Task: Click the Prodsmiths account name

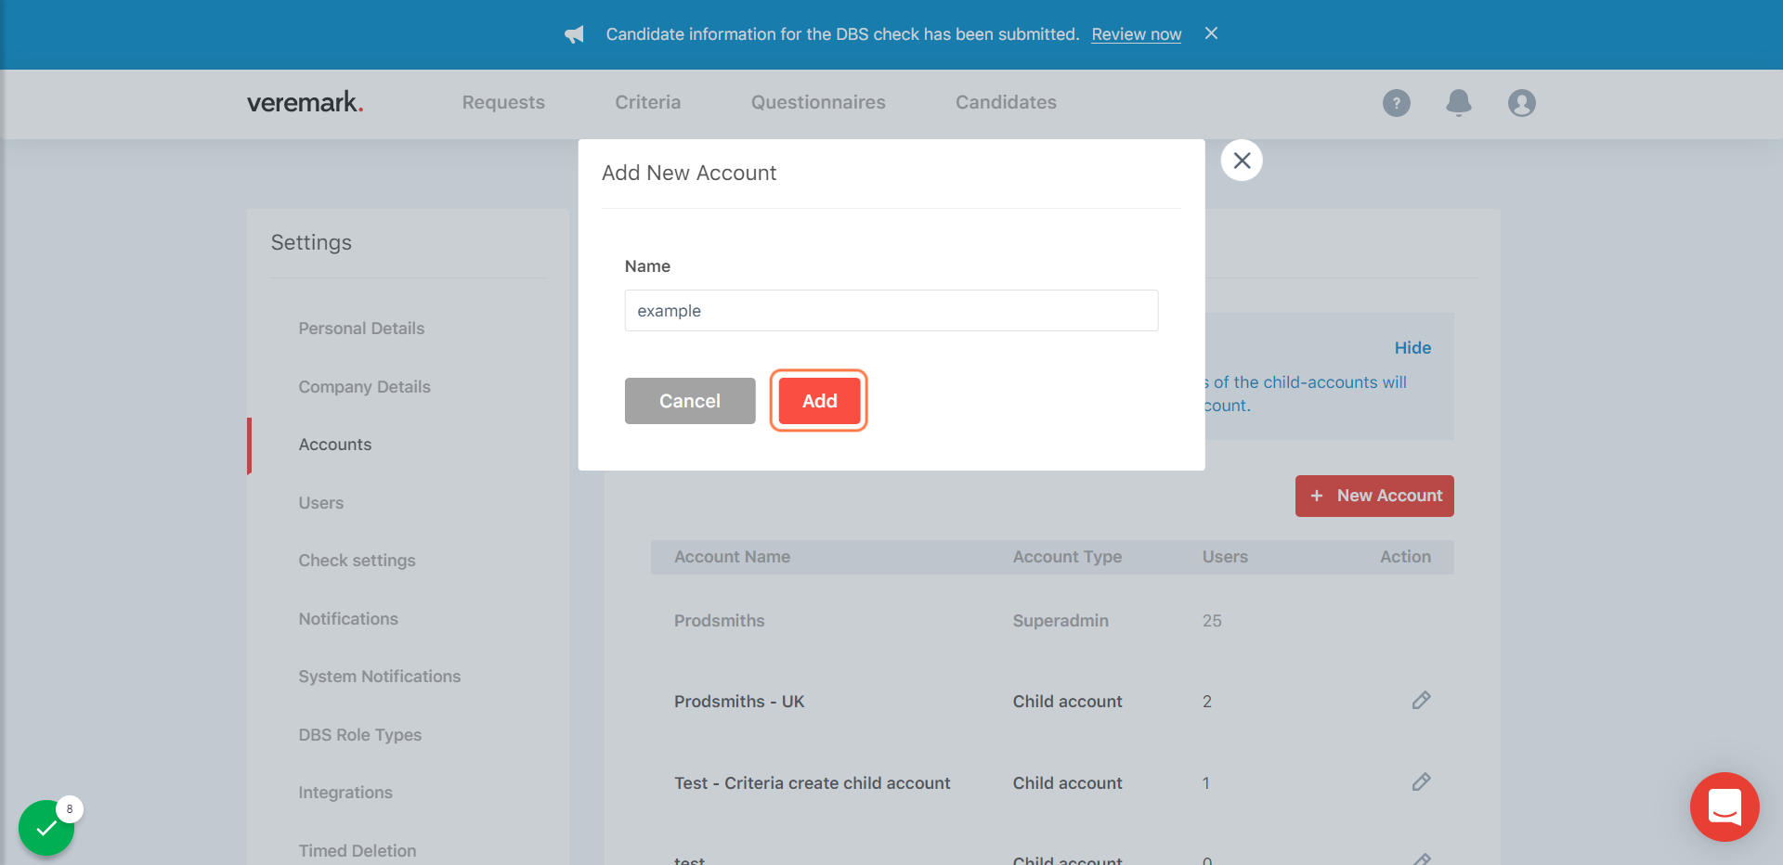Action: tap(719, 621)
